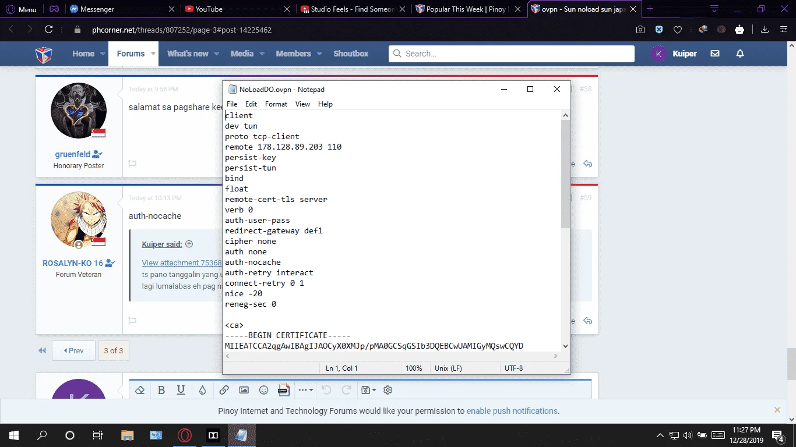
Task: Click the ad blocker shield icon
Action: coord(659,30)
